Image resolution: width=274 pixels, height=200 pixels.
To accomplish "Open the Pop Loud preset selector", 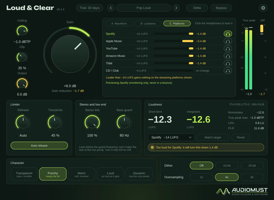I will 144,8.
